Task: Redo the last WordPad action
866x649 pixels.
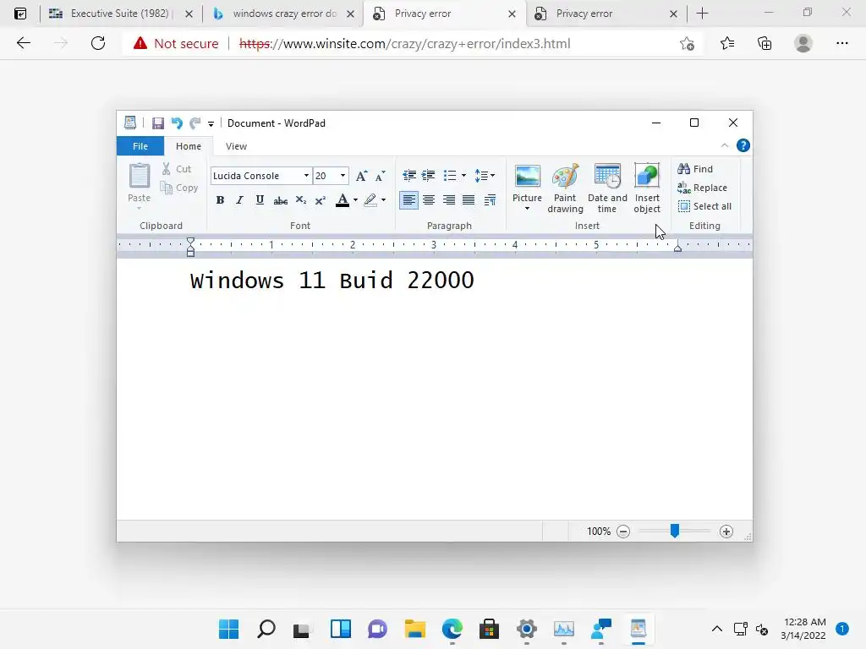Action: 195,123
